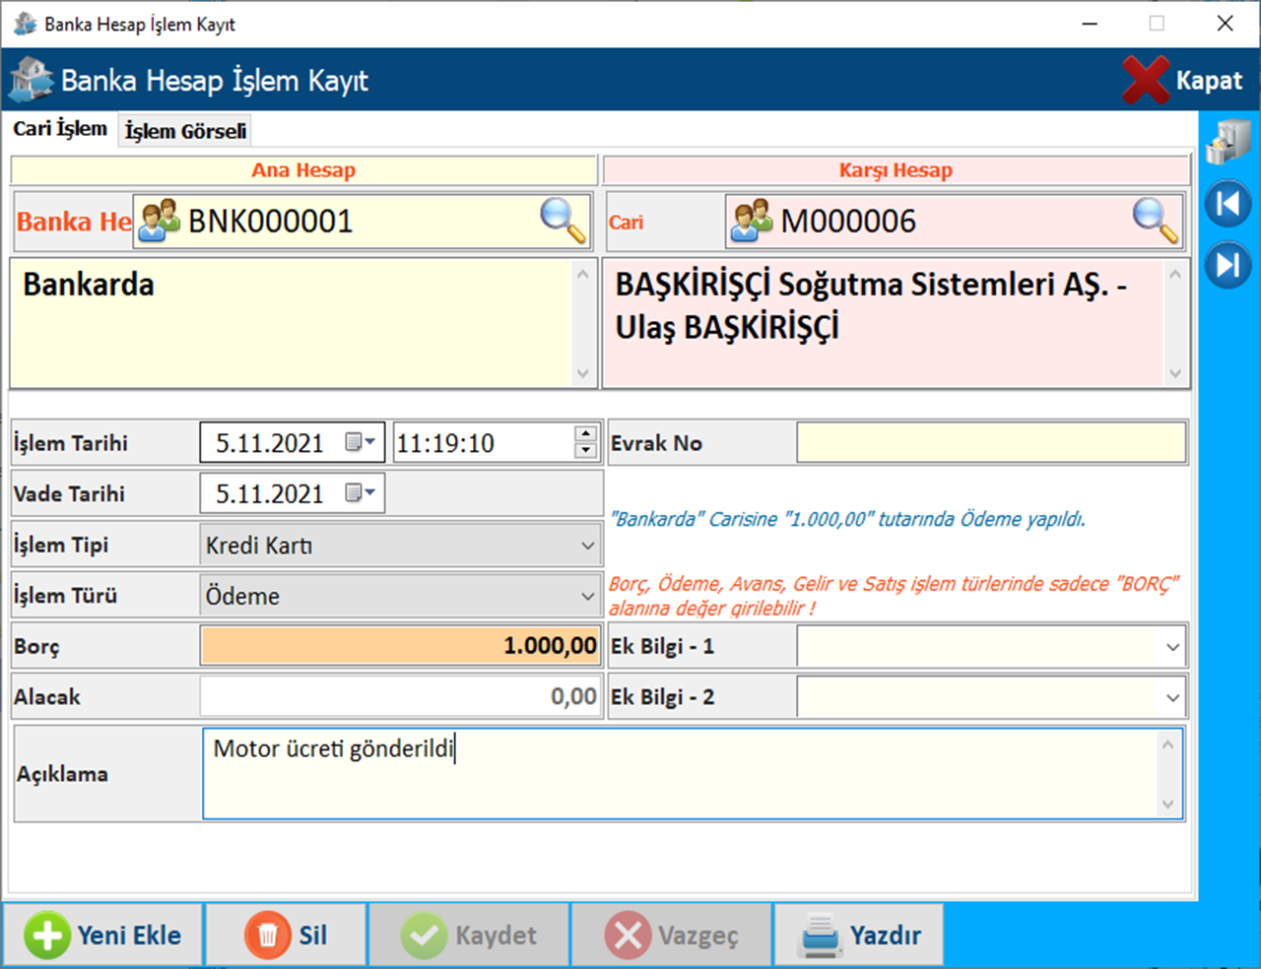Select the Cari İşlem tab
Image resolution: width=1261 pixels, height=969 pixels.
point(60,129)
